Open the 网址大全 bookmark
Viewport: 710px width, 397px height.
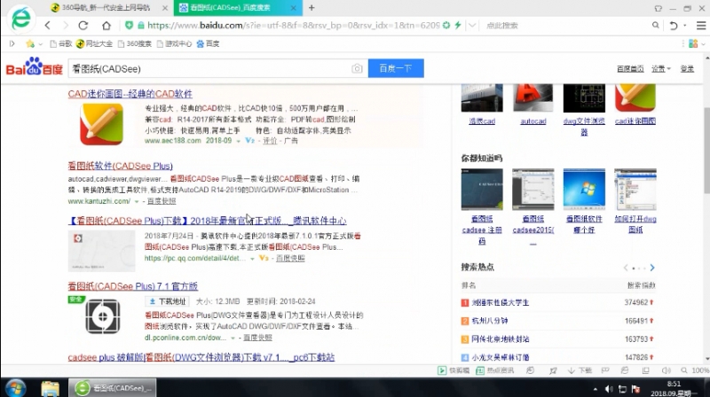click(x=94, y=43)
